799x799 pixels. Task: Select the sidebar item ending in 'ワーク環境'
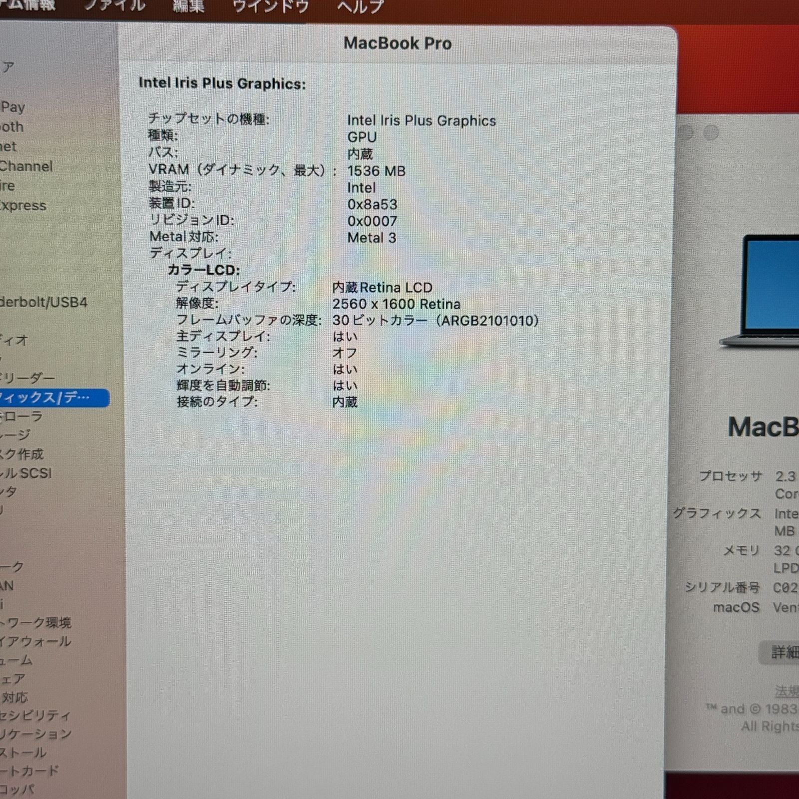(x=35, y=623)
